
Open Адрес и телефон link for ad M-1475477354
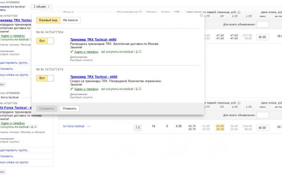[86, 52]
